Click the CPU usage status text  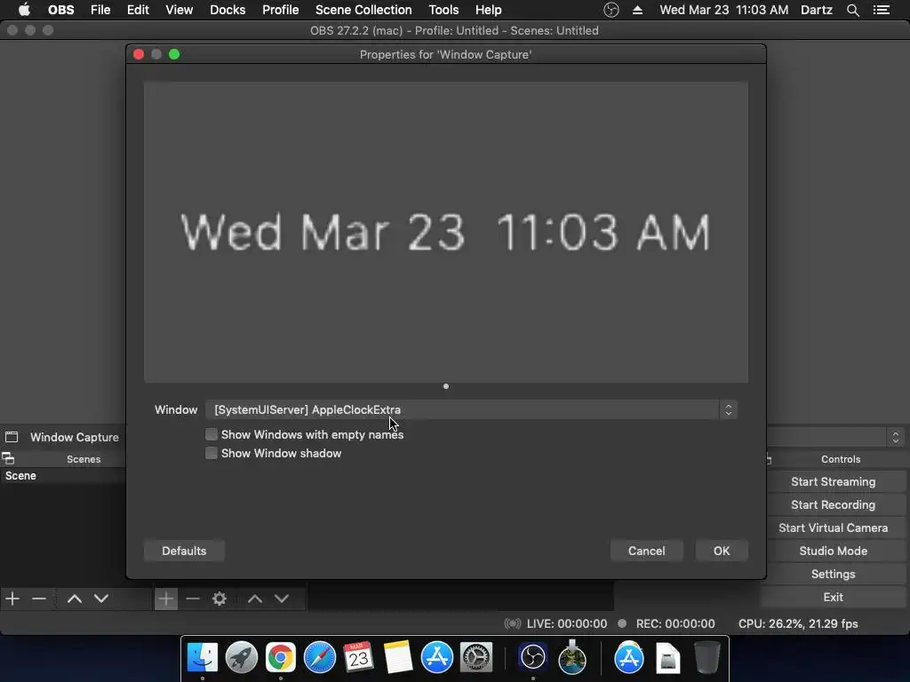point(798,623)
